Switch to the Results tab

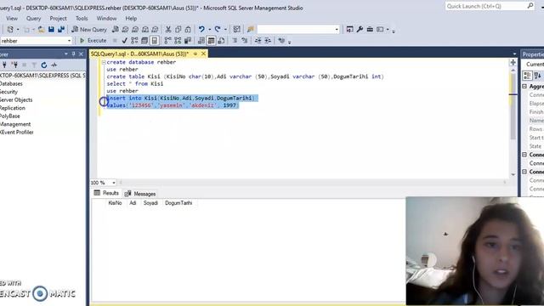point(106,193)
